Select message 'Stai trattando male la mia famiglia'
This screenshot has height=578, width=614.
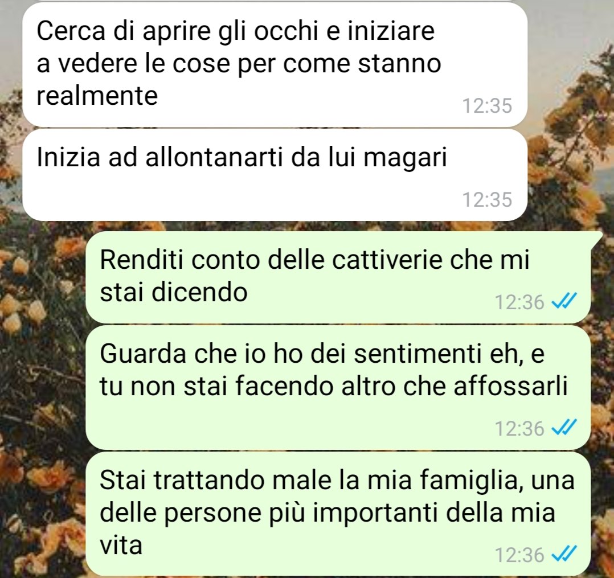pos(338,514)
